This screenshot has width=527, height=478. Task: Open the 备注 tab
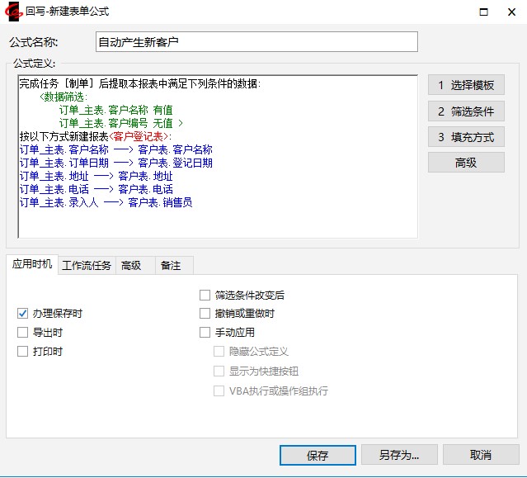[171, 266]
